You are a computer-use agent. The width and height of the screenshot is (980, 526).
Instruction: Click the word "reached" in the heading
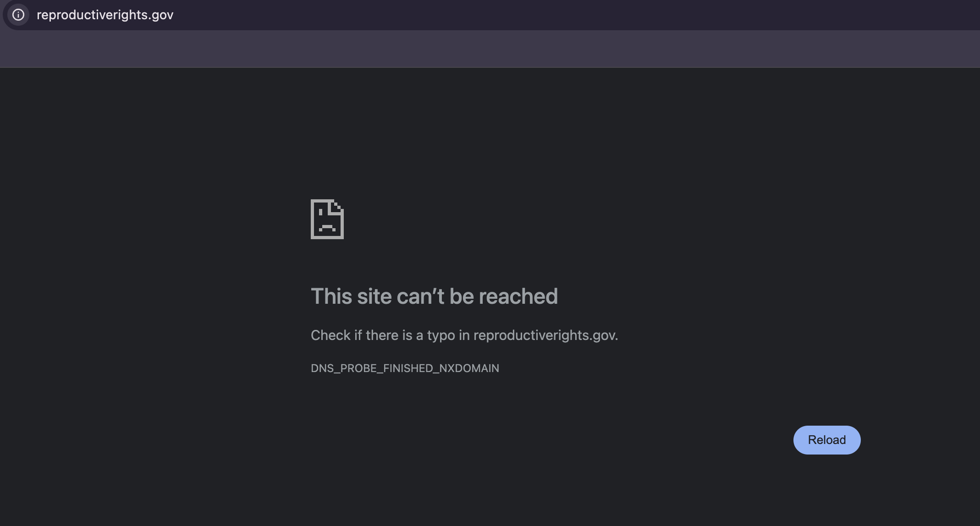point(518,296)
